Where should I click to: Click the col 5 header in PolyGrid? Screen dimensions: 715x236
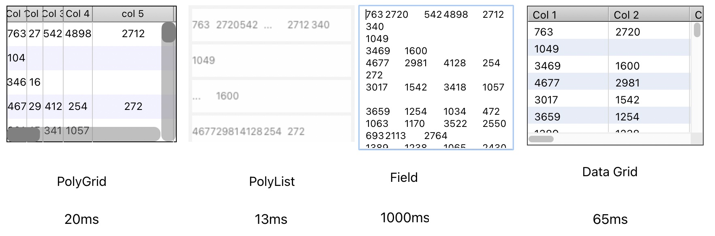click(133, 14)
